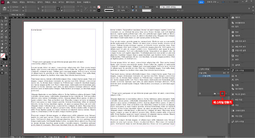The width and height of the screenshot is (255, 138).
Task: Open the workspace switcher dropdown
Action: coord(213,2)
